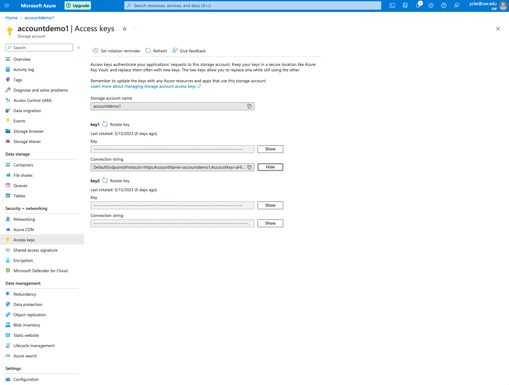The height and width of the screenshot is (385, 509).
Task: Pin Access keys page to favorites star
Action: click(125, 29)
